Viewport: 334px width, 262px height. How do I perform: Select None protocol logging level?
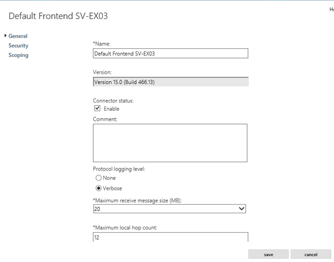(98, 178)
